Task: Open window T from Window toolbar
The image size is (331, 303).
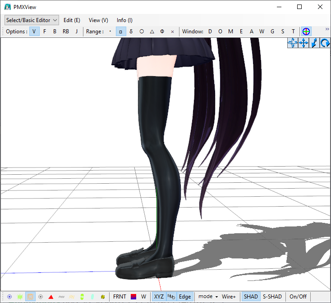Action: 293,32
